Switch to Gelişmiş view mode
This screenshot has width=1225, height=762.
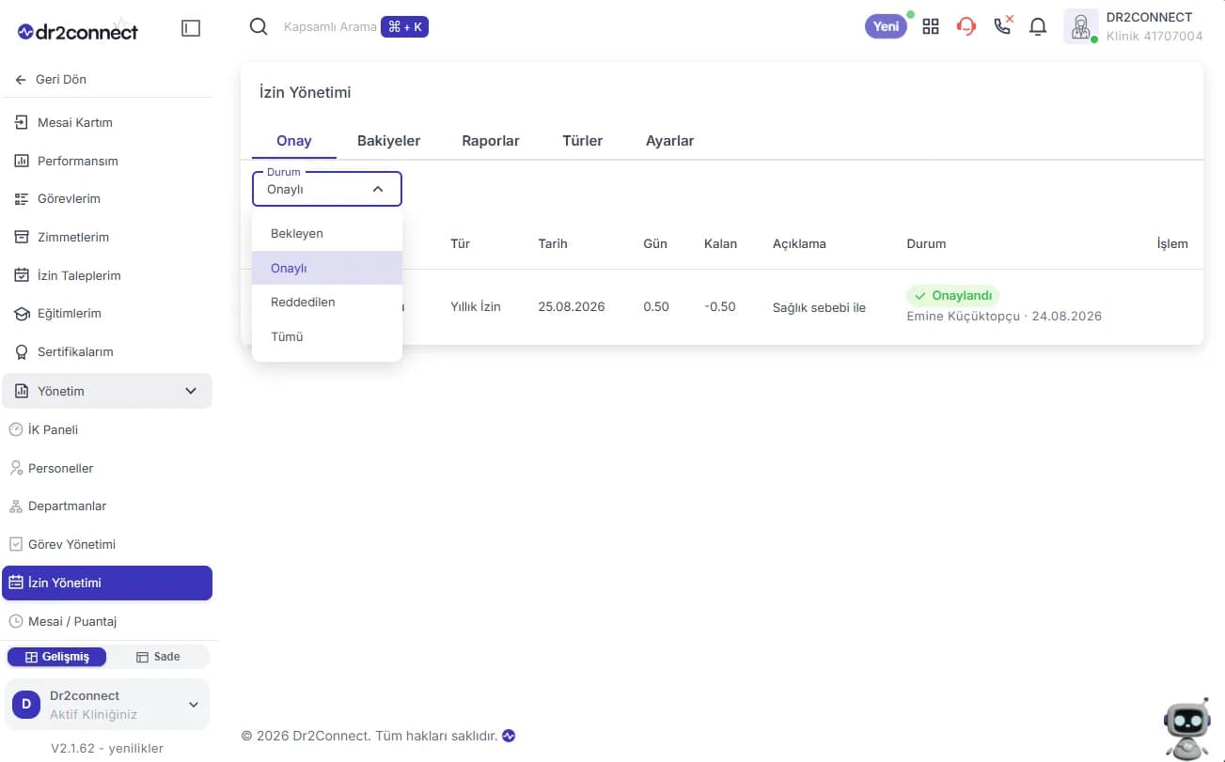56,657
